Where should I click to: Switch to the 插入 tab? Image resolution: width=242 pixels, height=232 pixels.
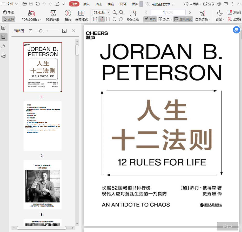click(x=86, y=4)
